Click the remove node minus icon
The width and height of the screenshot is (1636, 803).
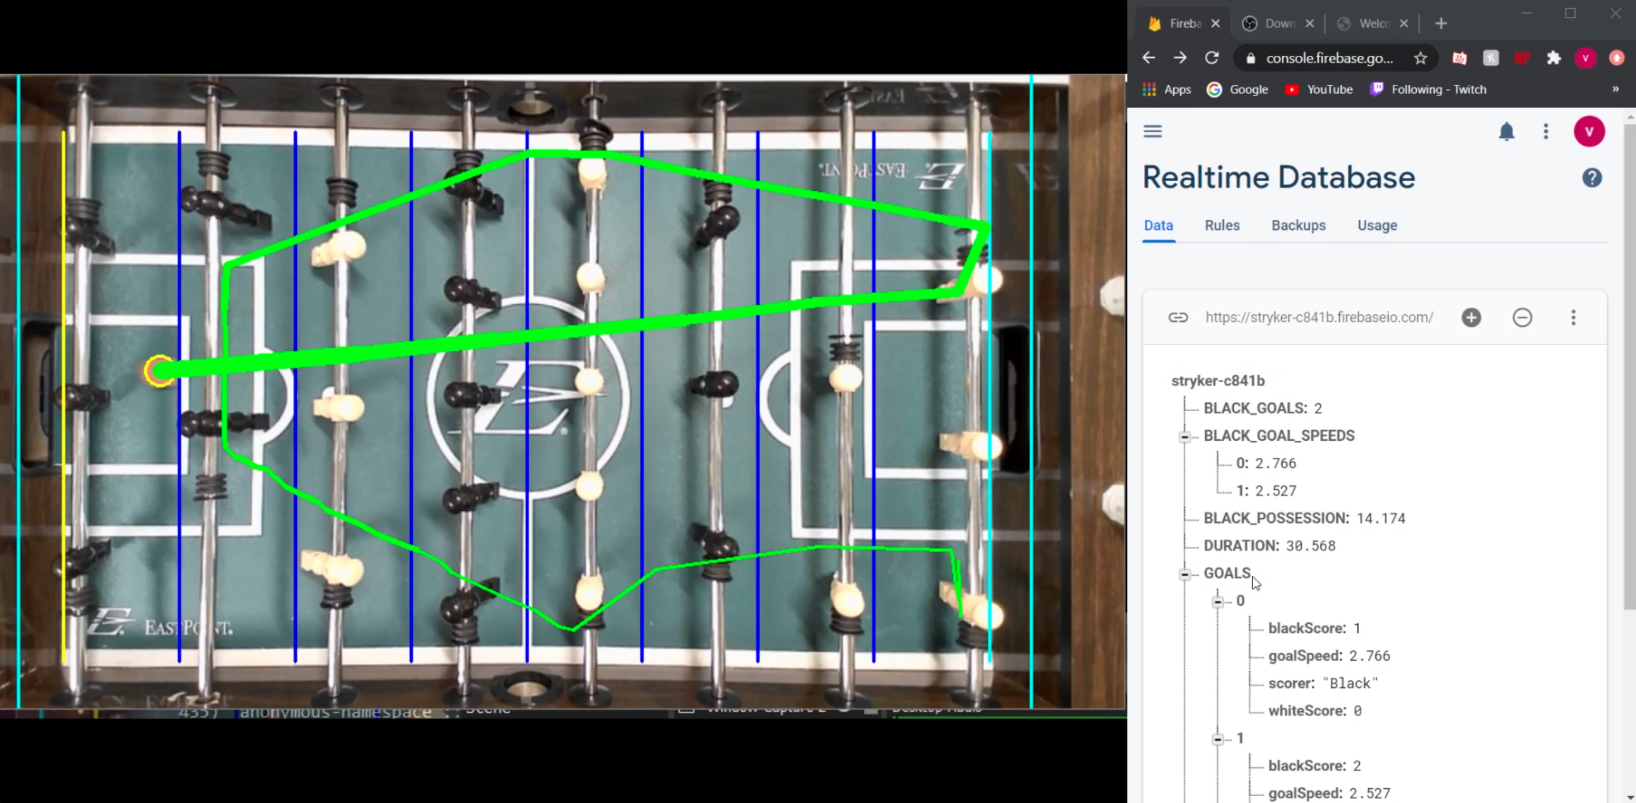pyautogui.click(x=1522, y=317)
